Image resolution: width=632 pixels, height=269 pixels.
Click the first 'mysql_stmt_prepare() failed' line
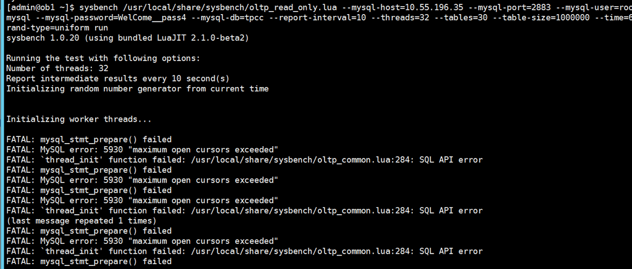pyautogui.click(x=89, y=139)
